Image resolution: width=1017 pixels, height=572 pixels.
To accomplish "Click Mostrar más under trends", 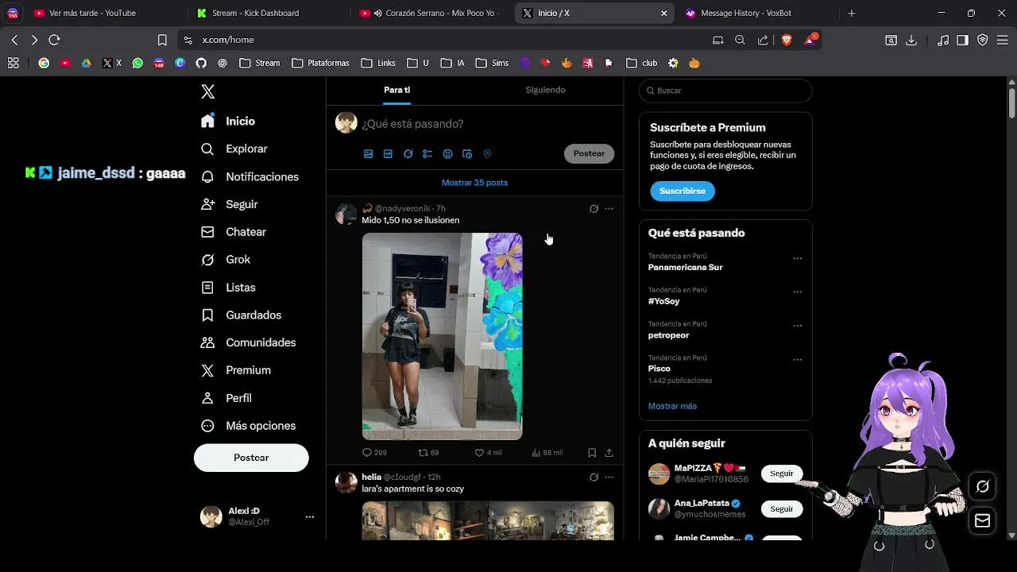I will [672, 406].
